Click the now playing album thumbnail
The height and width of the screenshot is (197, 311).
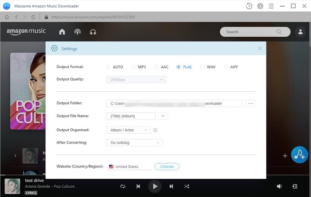(12, 186)
